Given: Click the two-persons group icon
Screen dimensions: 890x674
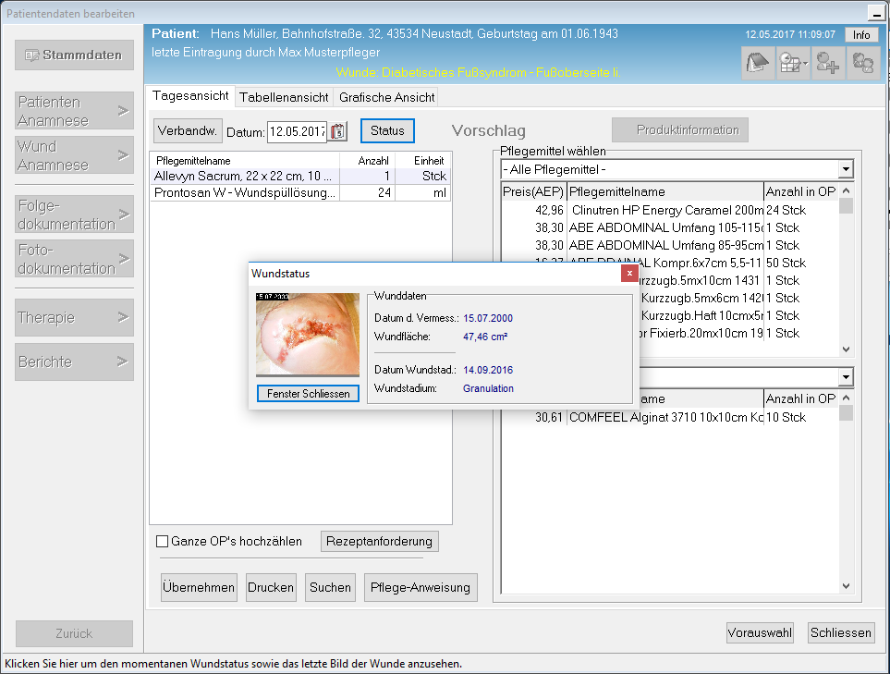Looking at the screenshot, I should point(863,63).
